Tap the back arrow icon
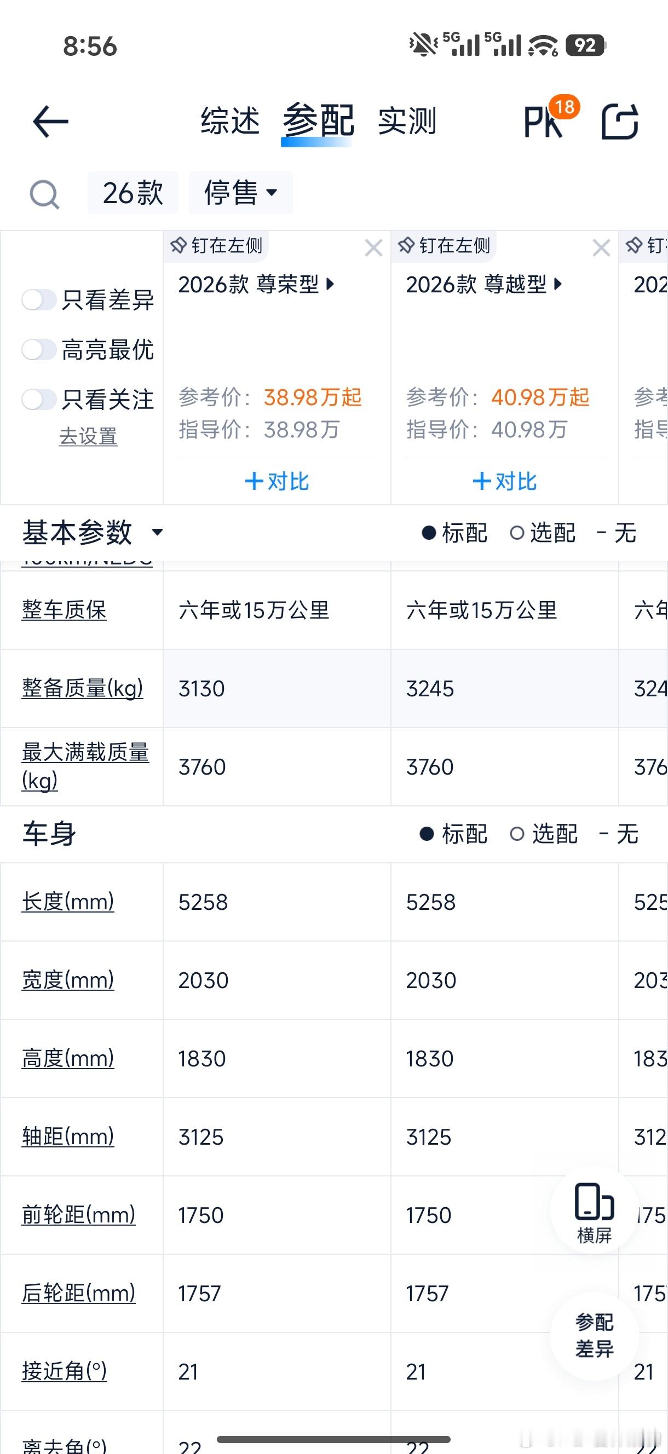668x1454 pixels. pos(51,122)
